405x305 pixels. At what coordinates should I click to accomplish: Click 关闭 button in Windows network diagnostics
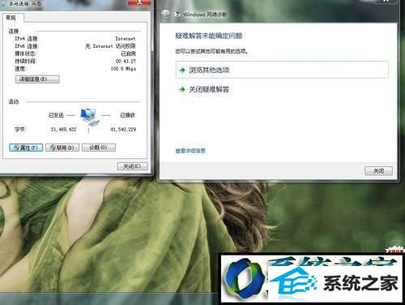point(378,171)
